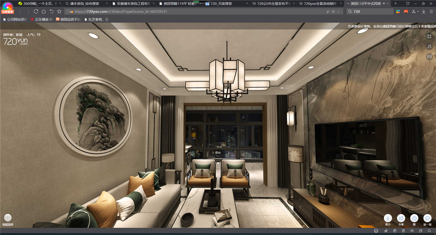The width and height of the screenshot is (436, 235).
Task: Toggle VR glasses mode
Action: 429,57
